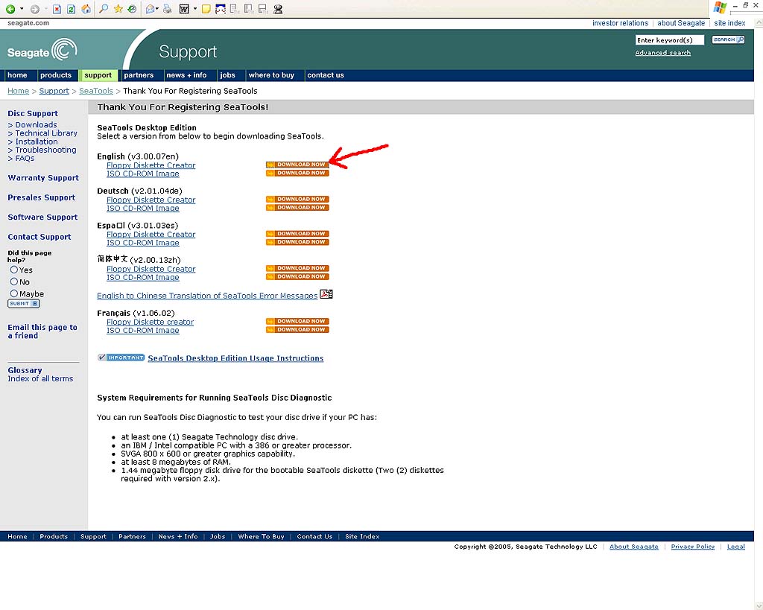The height and width of the screenshot is (610, 763).
Task: Select the Yes radio button
Action: [14, 270]
